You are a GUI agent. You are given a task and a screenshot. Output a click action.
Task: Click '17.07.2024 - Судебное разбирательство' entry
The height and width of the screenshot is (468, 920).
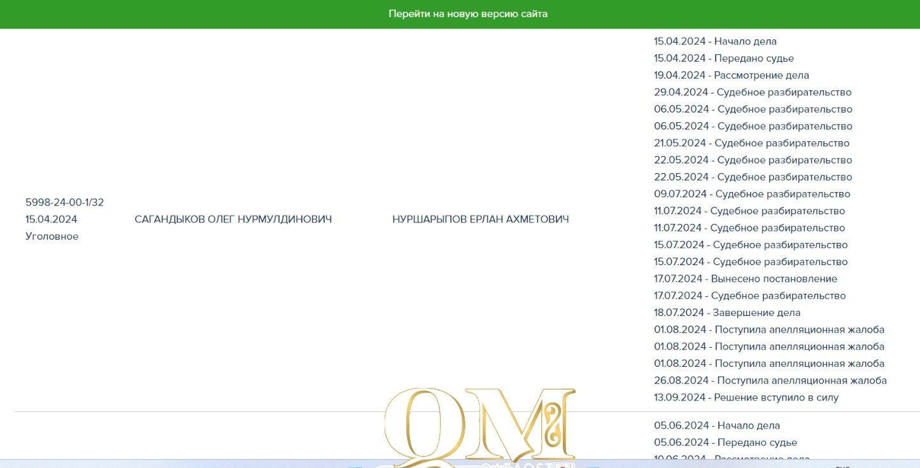749,296
